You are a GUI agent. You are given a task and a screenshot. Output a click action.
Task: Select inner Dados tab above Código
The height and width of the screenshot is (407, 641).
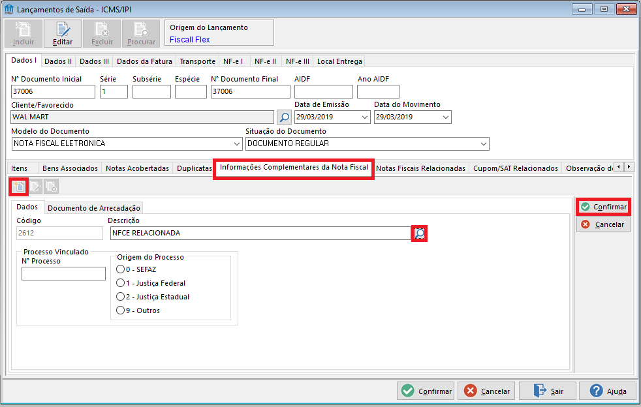click(27, 207)
